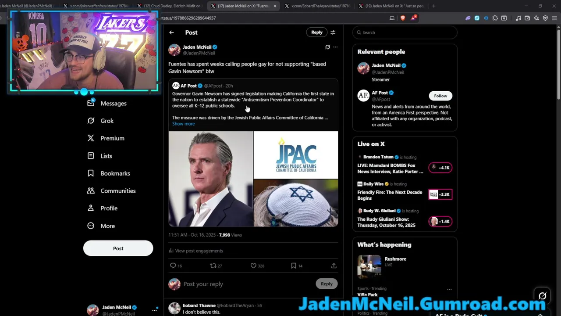Screen dimensions: 561x316
Task: Join Daily Wire live with +3.3K listeners
Action: (x=440, y=194)
